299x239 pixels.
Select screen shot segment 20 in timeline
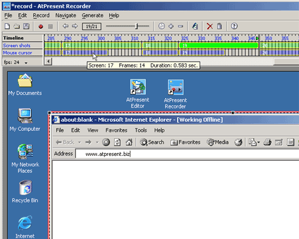[x=279, y=45]
